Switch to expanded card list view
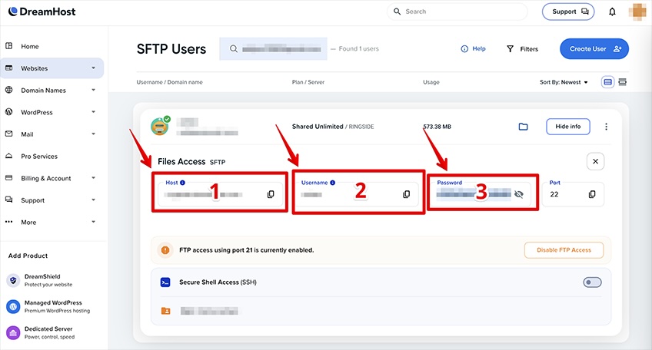Viewport: 652px width, 350px height. [x=607, y=82]
